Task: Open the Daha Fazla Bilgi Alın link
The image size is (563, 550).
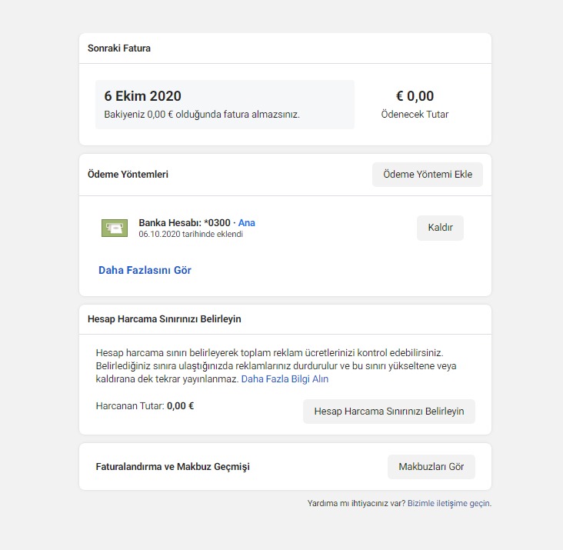Action: 285,379
